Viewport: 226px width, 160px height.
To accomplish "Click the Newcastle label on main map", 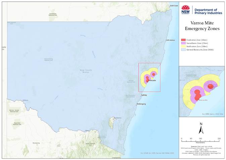I will tap(152, 81).
